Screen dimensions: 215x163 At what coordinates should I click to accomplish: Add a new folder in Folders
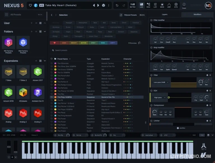pos(32,32)
